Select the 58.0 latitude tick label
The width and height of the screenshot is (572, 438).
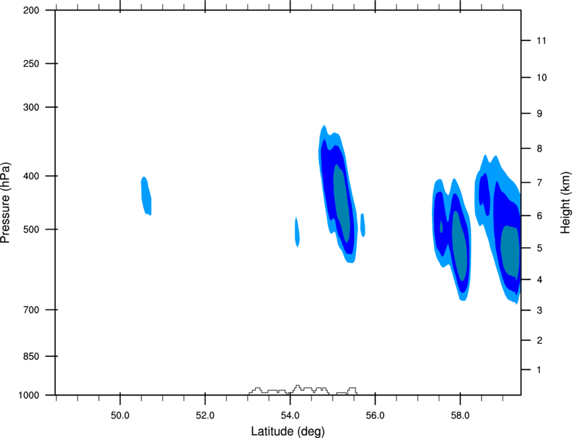pos(460,413)
